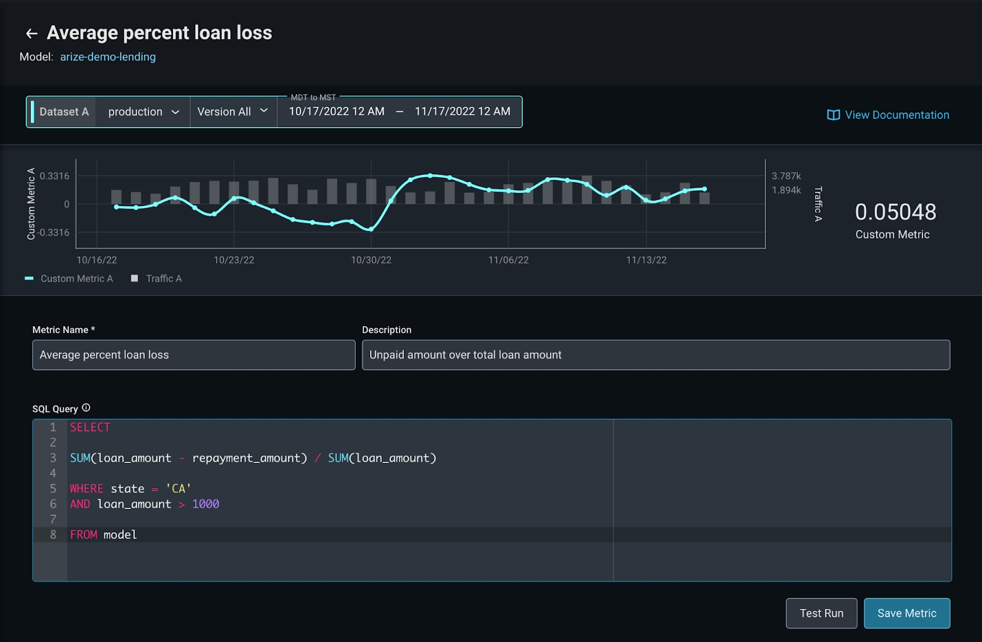Click the cyan Custom Metric A legend swatch
982x642 pixels.
tap(29, 278)
